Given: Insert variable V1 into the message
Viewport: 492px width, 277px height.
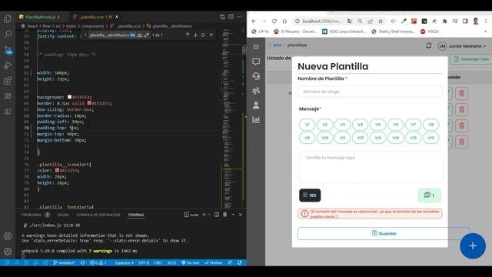Looking at the screenshot, I should click(x=307, y=125).
